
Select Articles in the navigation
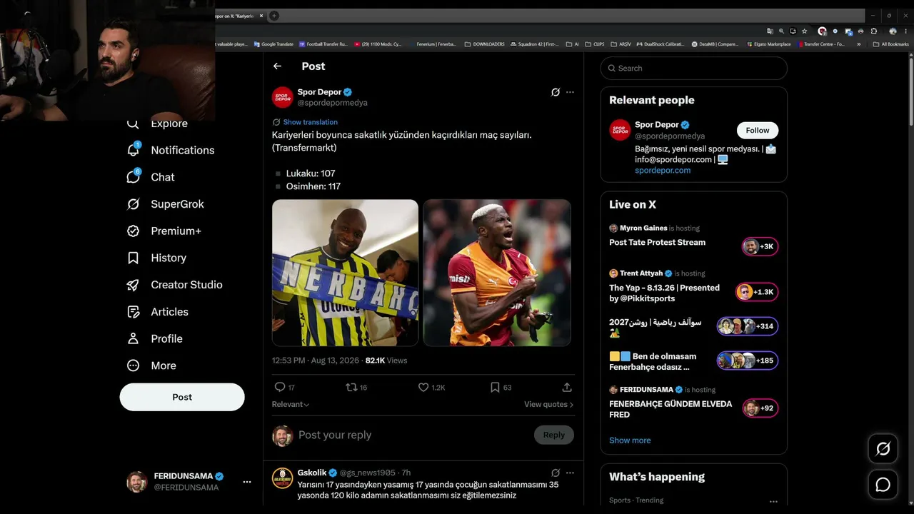coord(169,312)
